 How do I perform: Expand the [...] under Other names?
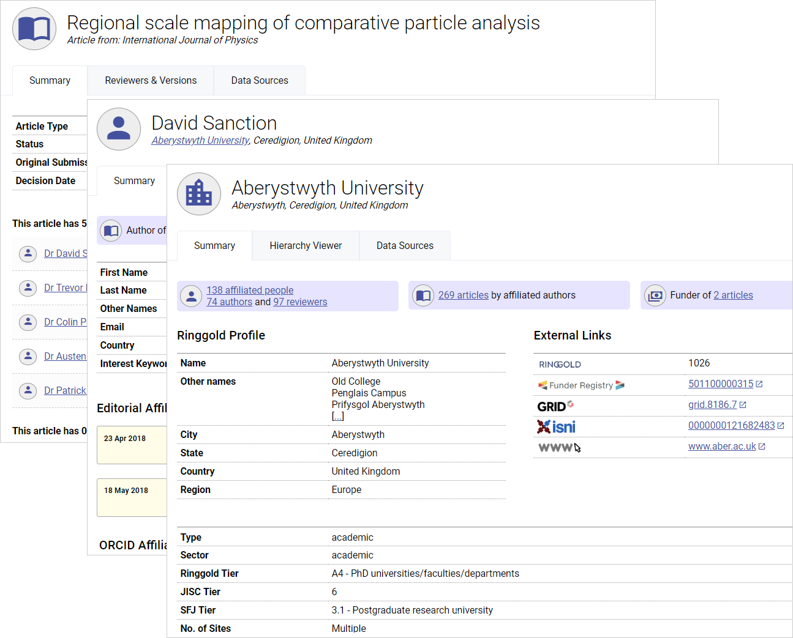click(337, 415)
